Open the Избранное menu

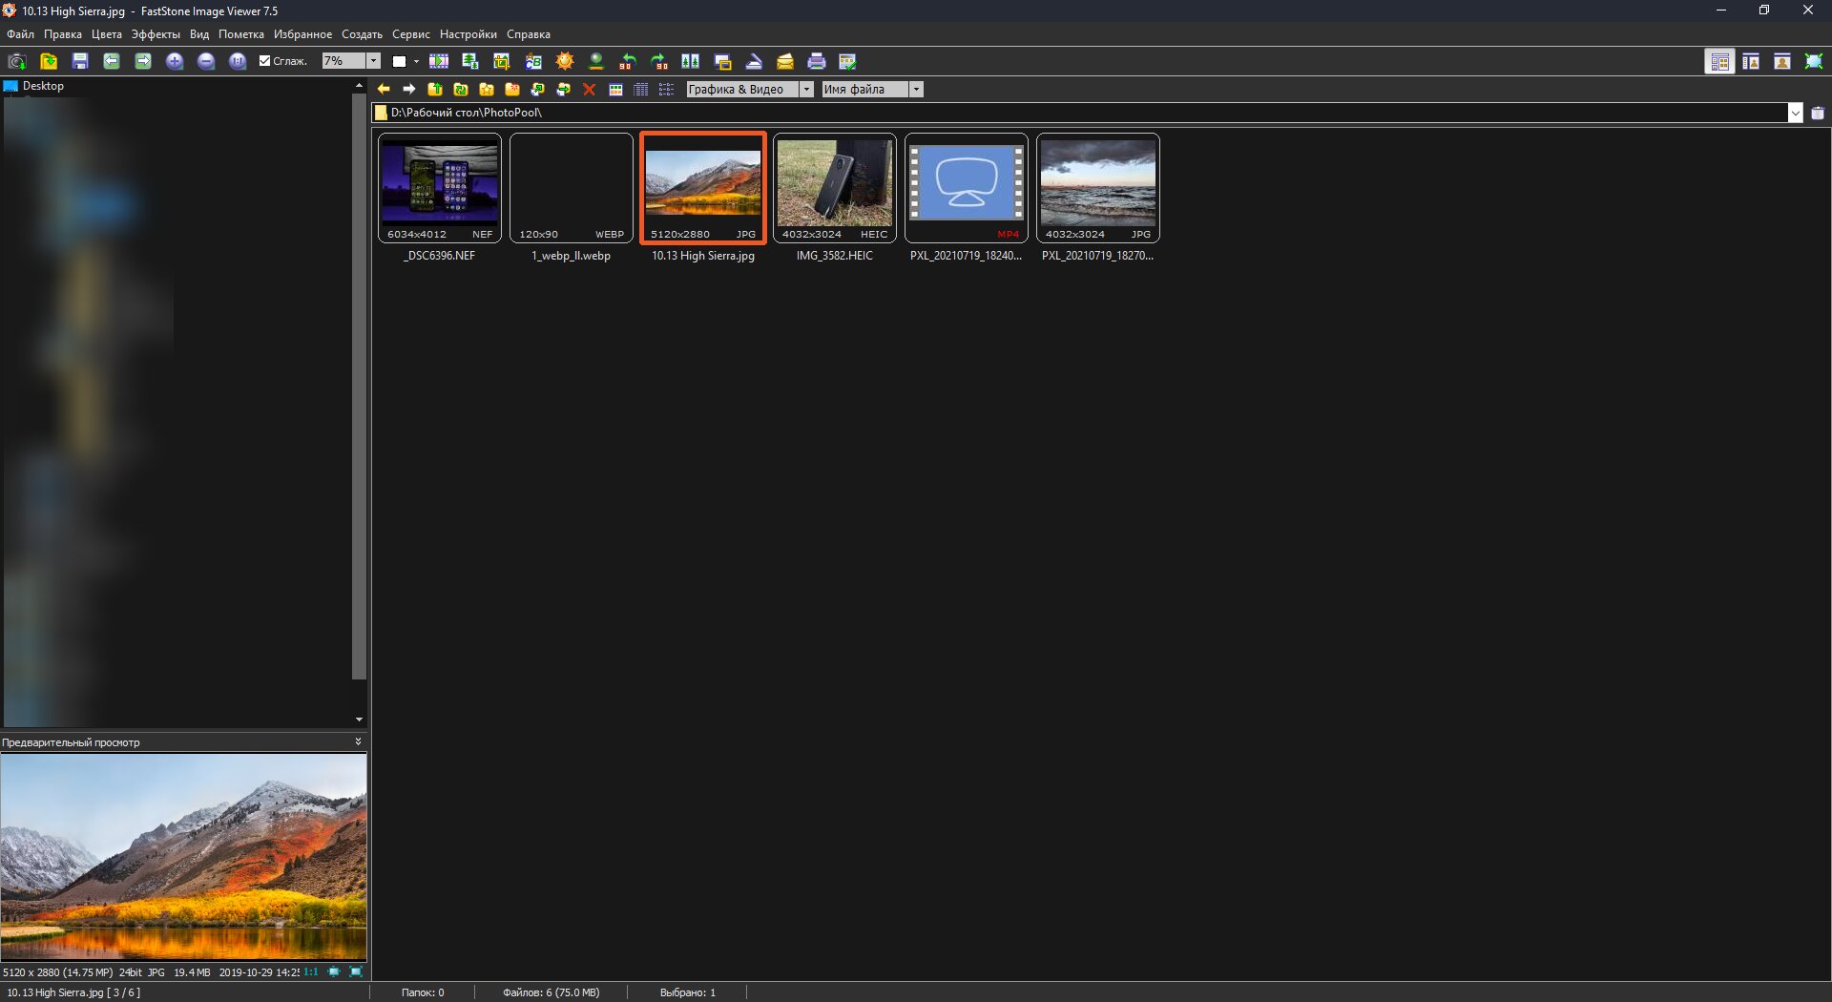(x=302, y=34)
